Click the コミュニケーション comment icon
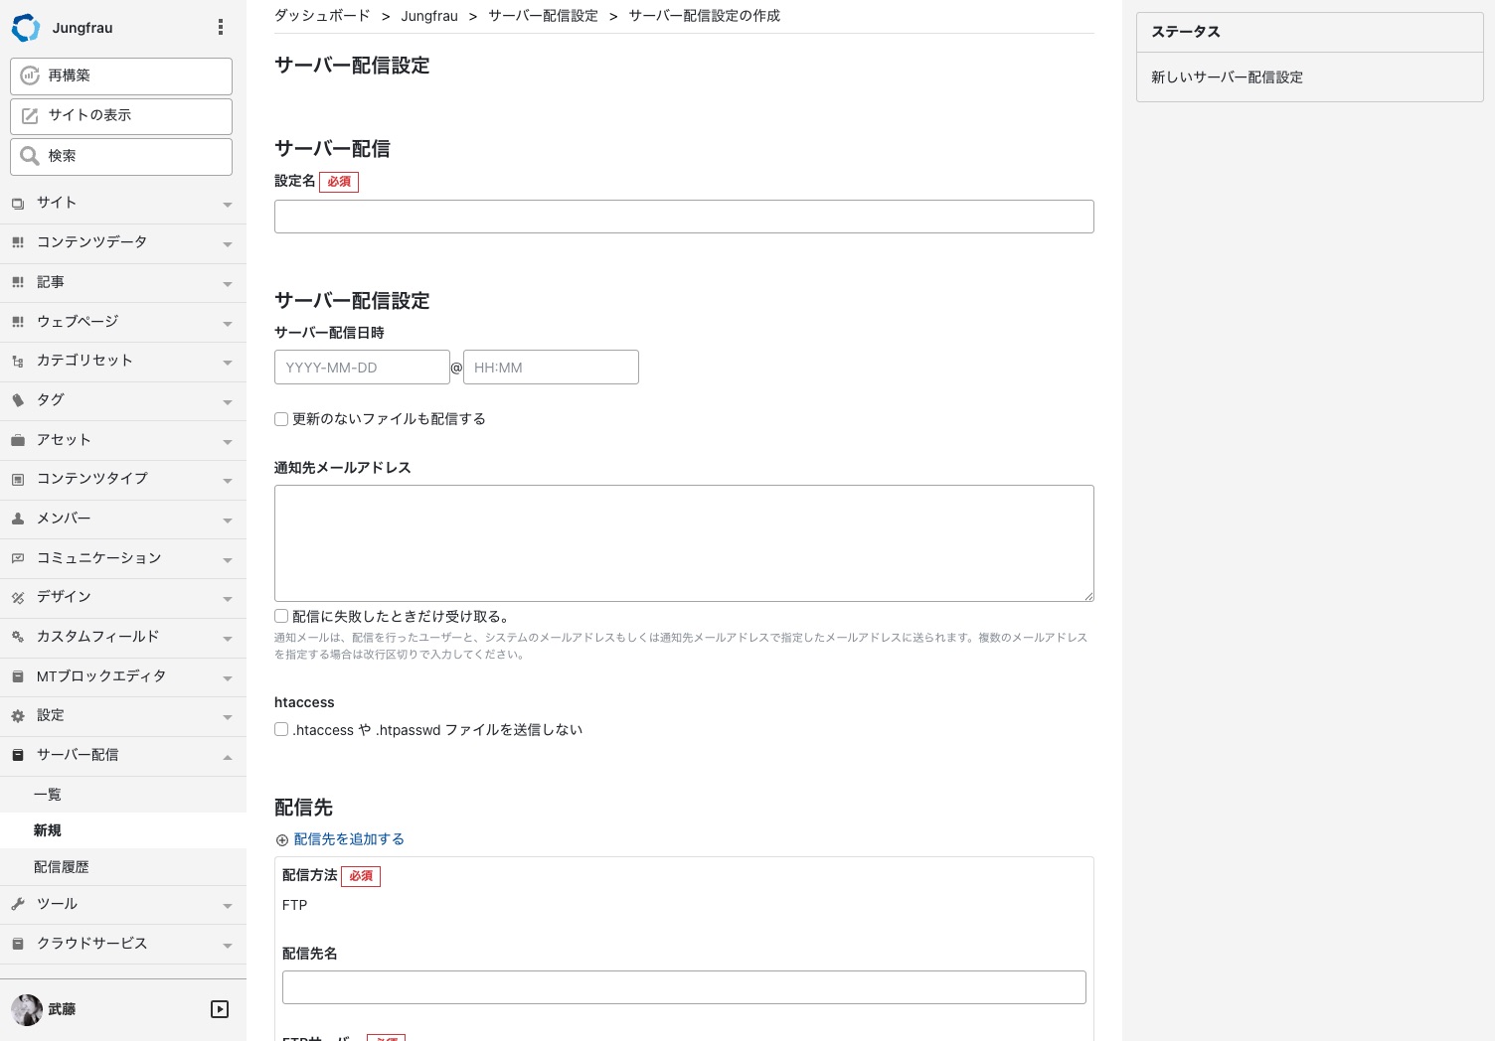This screenshot has width=1495, height=1041. pyautogui.click(x=18, y=558)
